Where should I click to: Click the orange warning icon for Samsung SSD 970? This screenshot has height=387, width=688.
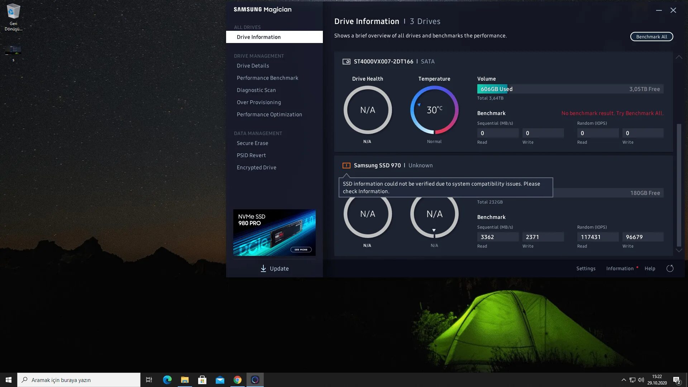point(346,166)
